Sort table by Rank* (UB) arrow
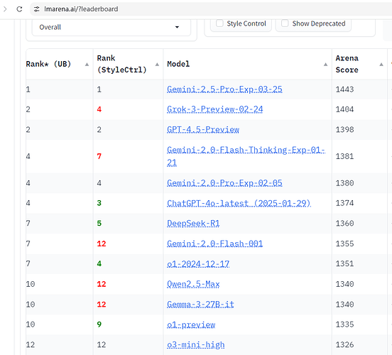Viewport: 392px width, 355px height. 87,65
